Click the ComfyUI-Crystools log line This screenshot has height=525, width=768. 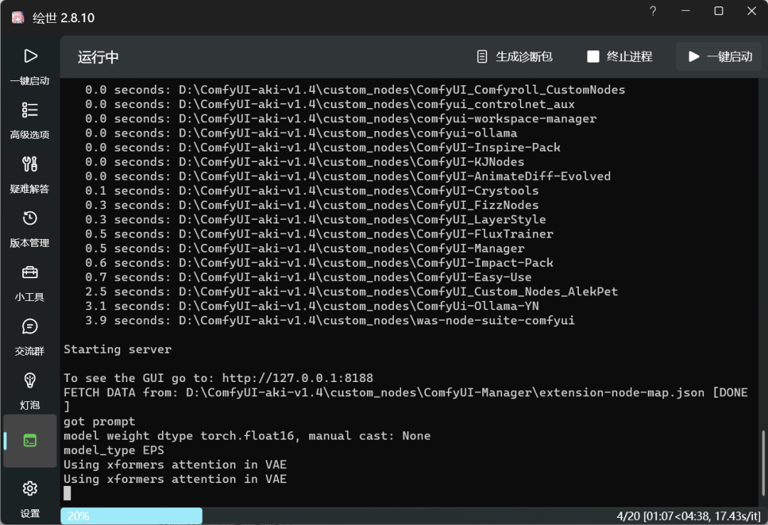coord(311,191)
